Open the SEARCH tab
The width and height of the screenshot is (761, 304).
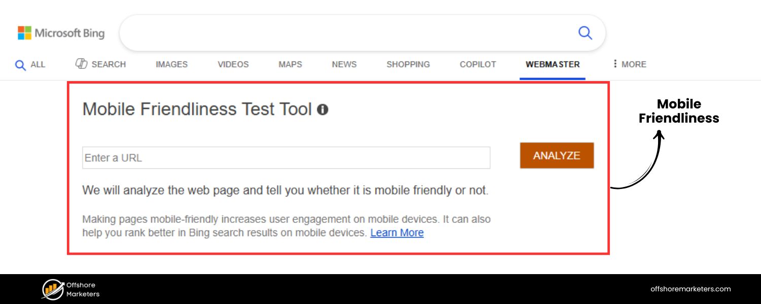[100, 64]
